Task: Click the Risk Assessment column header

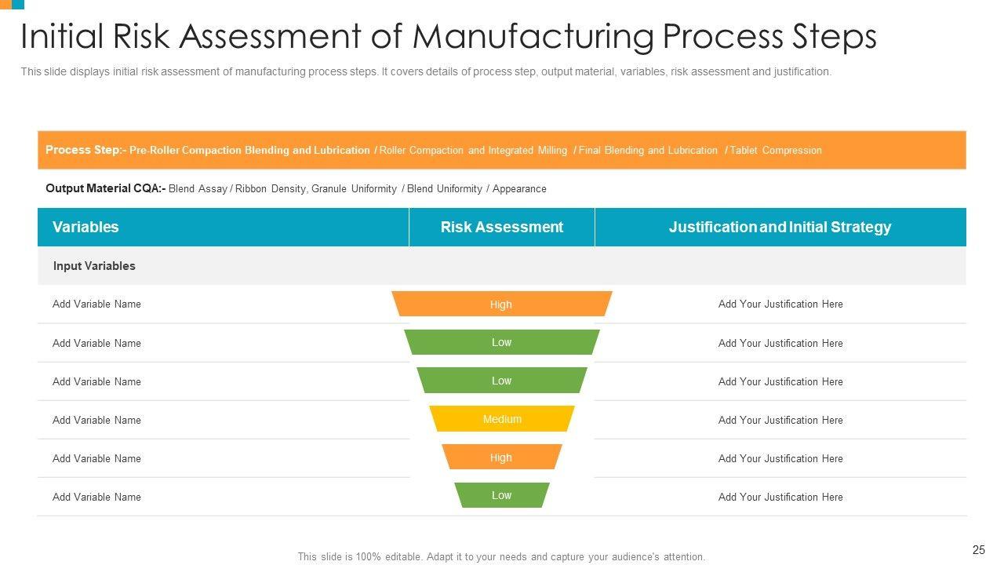Action: (501, 227)
